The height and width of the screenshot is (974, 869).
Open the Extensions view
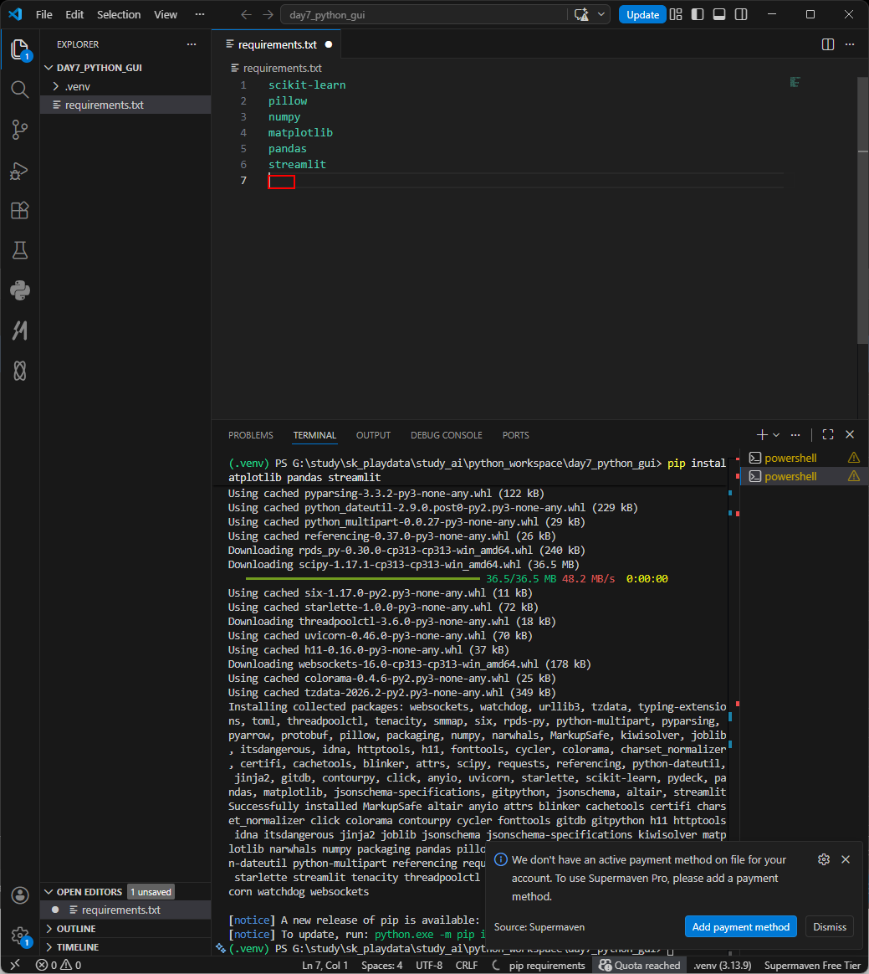click(x=20, y=211)
